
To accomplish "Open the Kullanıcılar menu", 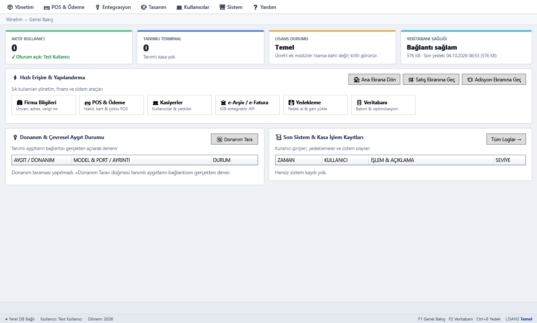I will [193, 7].
